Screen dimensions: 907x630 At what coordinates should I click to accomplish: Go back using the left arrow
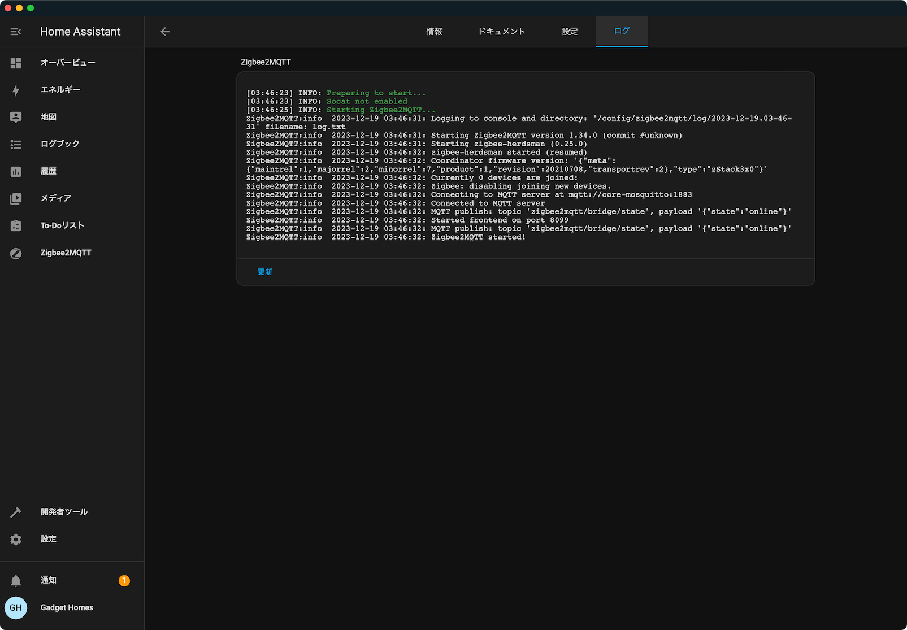pos(165,32)
